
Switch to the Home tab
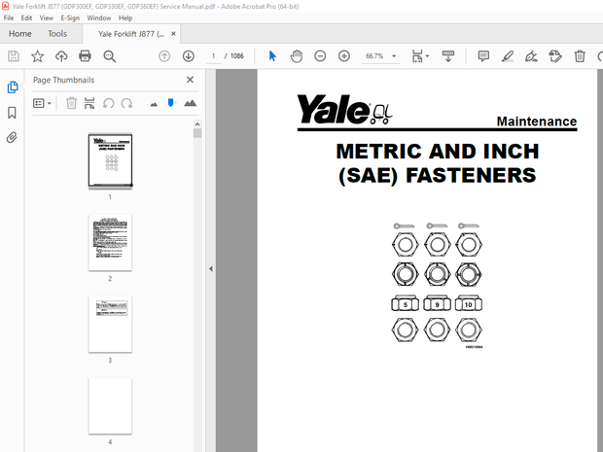coord(20,34)
